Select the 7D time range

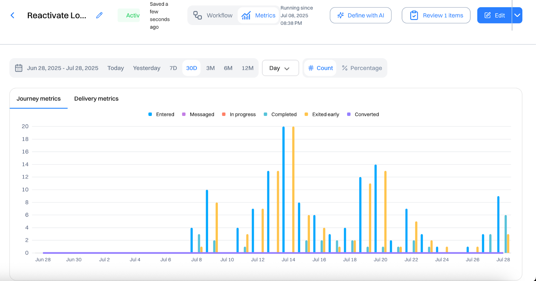tap(173, 68)
